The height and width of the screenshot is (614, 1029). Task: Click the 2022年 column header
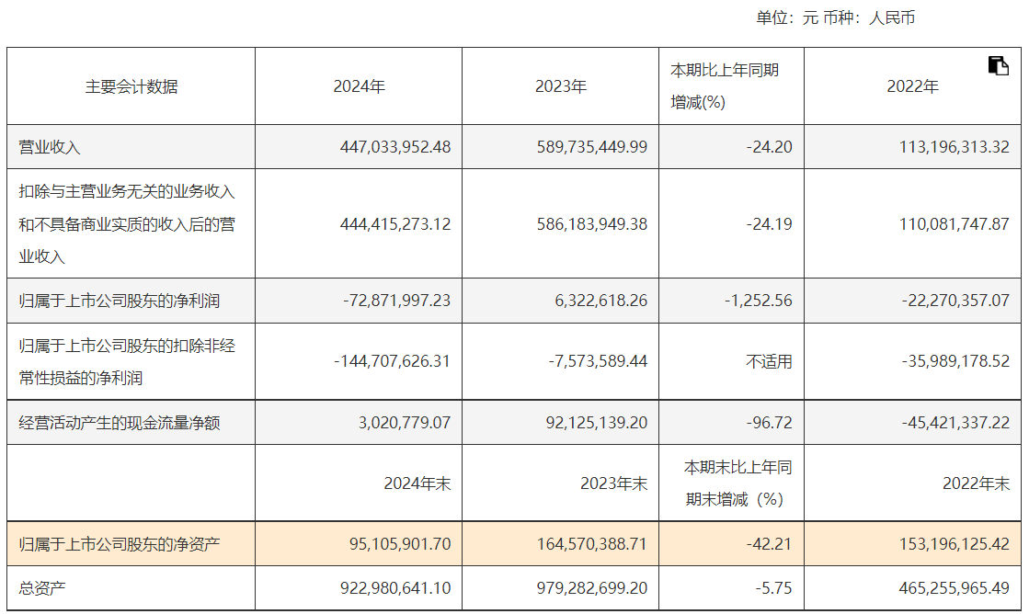coord(912,87)
